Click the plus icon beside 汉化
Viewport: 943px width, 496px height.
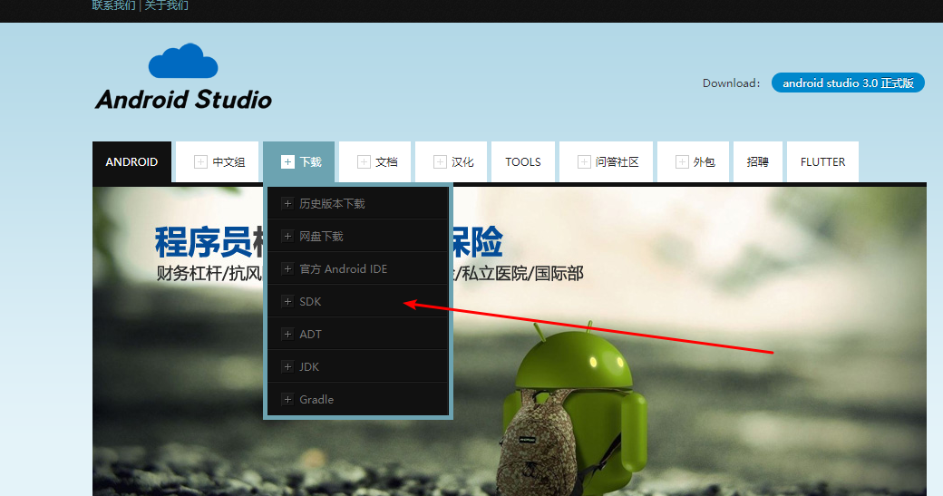point(441,161)
